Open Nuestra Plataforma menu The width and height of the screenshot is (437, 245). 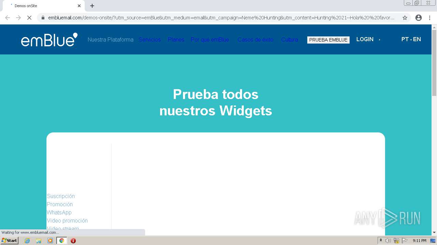[110, 40]
